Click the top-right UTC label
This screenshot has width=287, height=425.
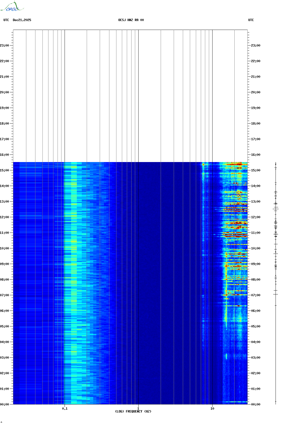coord(251,20)
